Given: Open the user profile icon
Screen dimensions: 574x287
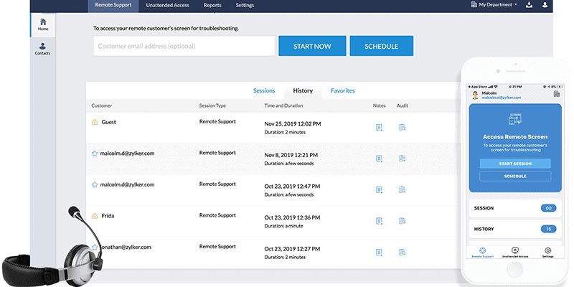Looking at the screenshot, I should coord(545,5).
